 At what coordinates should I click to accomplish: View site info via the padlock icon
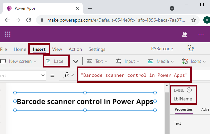(42, 20)
